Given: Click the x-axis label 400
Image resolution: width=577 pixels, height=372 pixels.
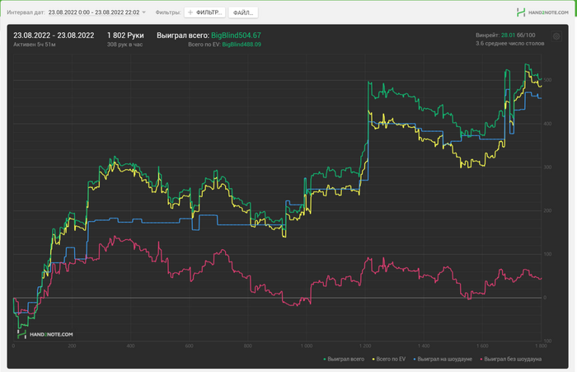Looking at the screenshot, I should pyautogui.click(x=130, y=346).
